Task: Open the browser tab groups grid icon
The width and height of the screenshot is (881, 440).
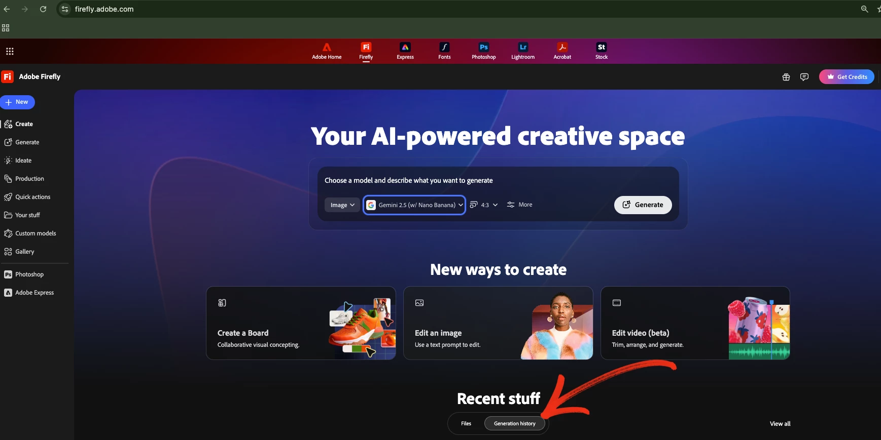Action: pyautogui.click(x=6, y=28)
